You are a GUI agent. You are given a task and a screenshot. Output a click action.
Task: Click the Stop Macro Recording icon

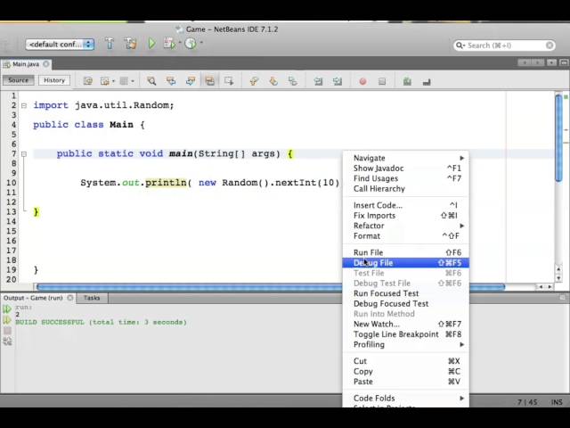[382, 81]
